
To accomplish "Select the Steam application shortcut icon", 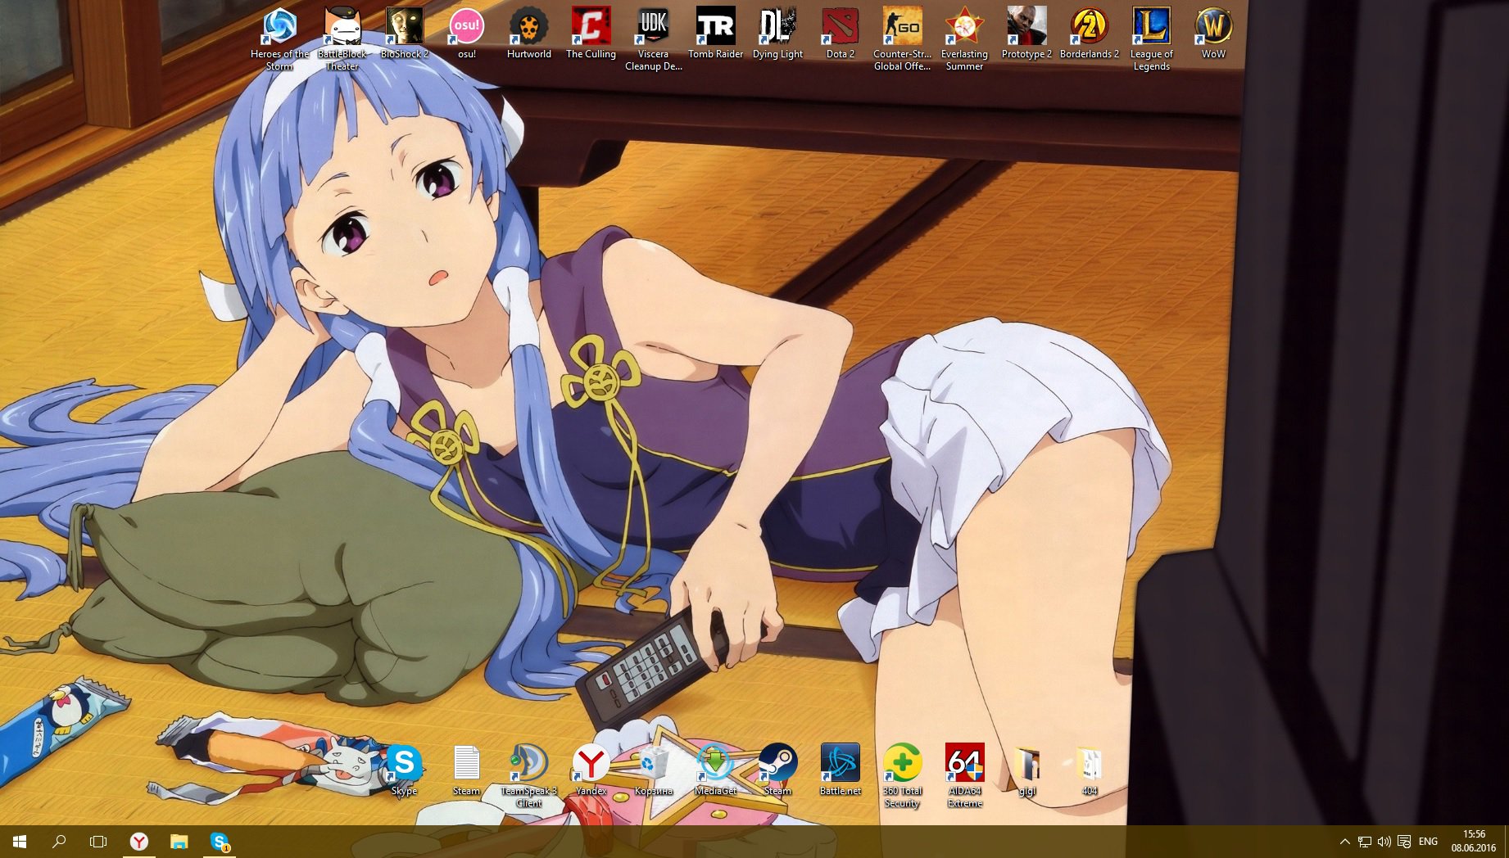I will coord(777,770).
